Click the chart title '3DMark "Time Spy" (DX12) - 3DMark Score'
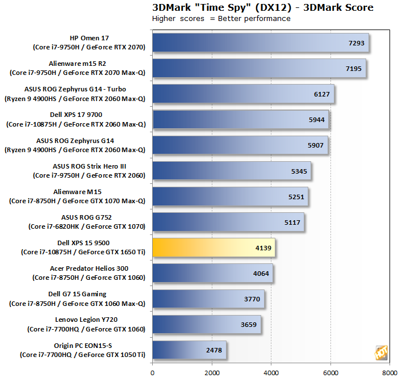402x378 pixels. point(262,7)
